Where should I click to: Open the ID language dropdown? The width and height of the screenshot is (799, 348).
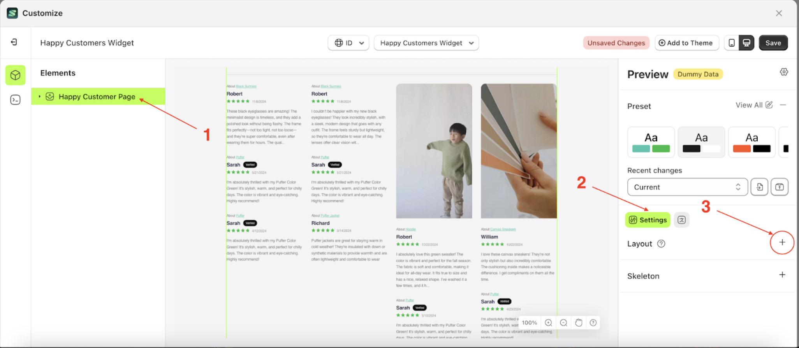coord(348,43)
